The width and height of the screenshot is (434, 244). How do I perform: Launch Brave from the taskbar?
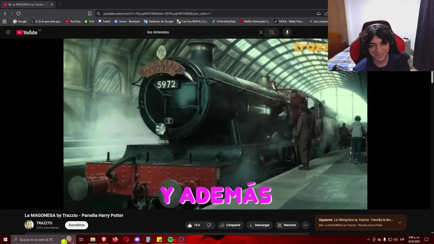[x=104, y=240]
